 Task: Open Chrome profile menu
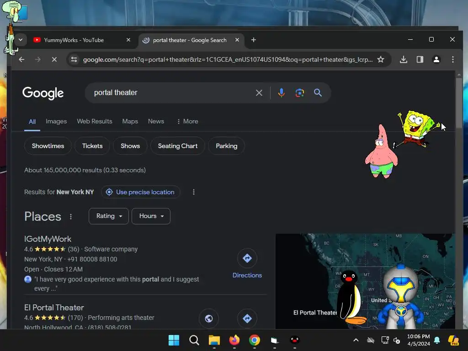pos(436,59)
